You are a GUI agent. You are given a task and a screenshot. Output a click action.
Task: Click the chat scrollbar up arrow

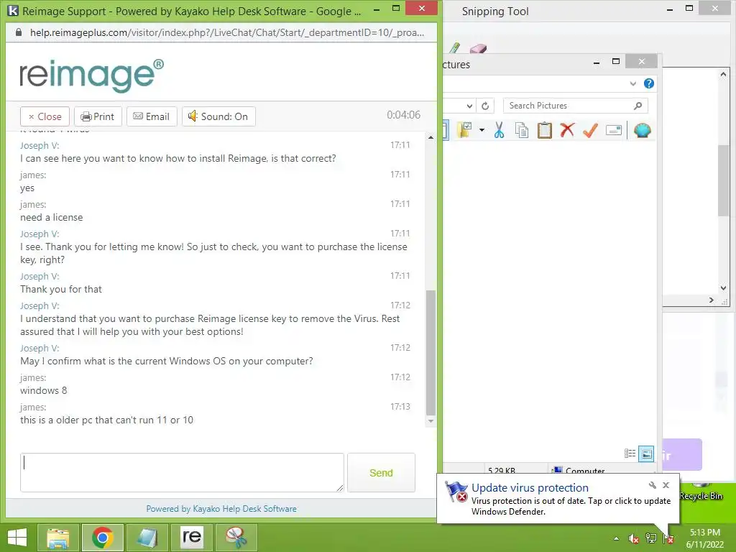(x=431, y=137)
